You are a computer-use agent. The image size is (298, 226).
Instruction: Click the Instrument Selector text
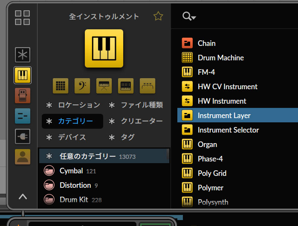[228, 130]
